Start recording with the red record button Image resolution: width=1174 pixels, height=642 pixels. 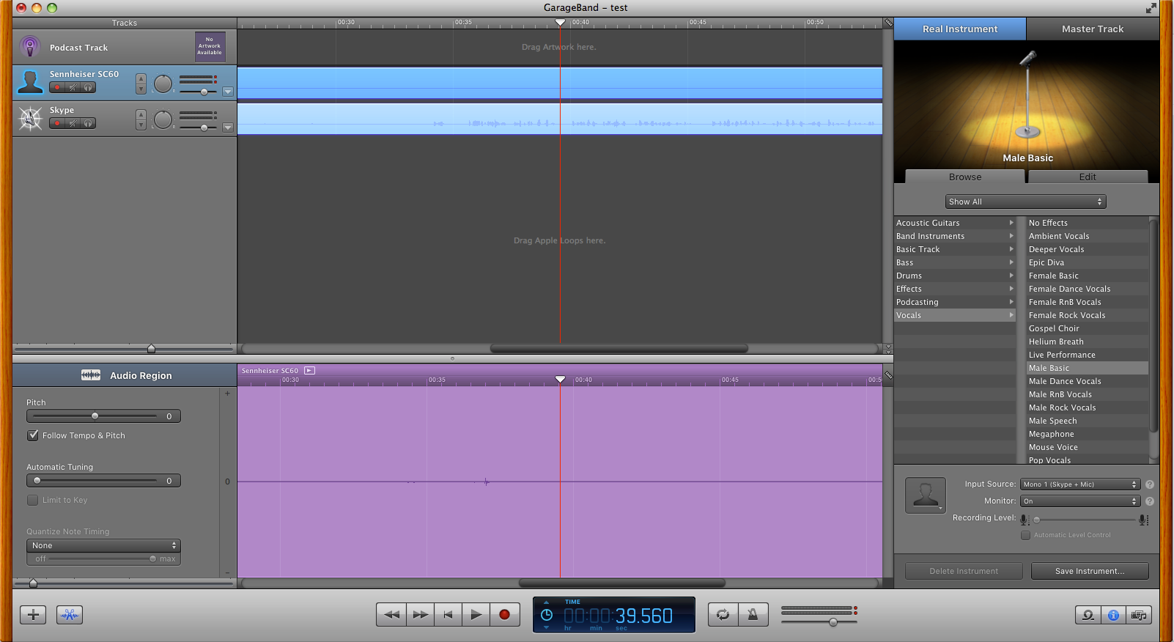click(x=504, y=614)
